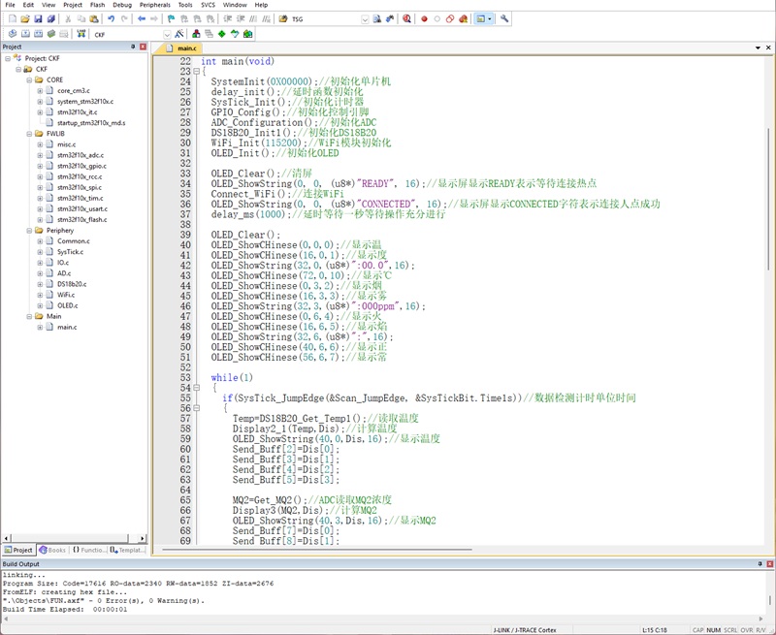Screen dimensions: 776x635
Task: Open the Flash menu
Action: coord(98,5)
